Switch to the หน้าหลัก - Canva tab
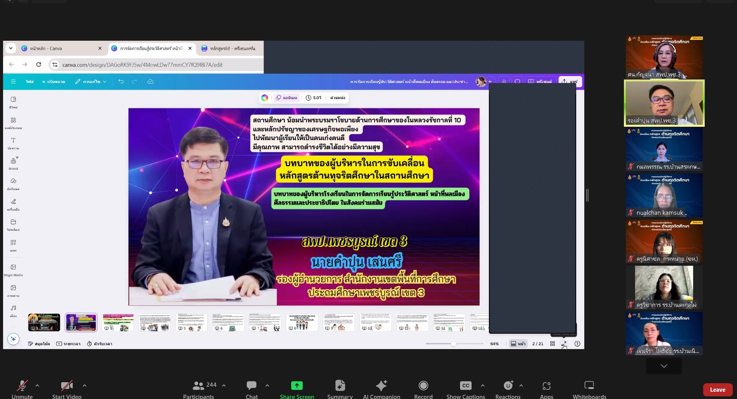This screenshot has width=737, height=399. pyautogui.click(x=62, y=48)
